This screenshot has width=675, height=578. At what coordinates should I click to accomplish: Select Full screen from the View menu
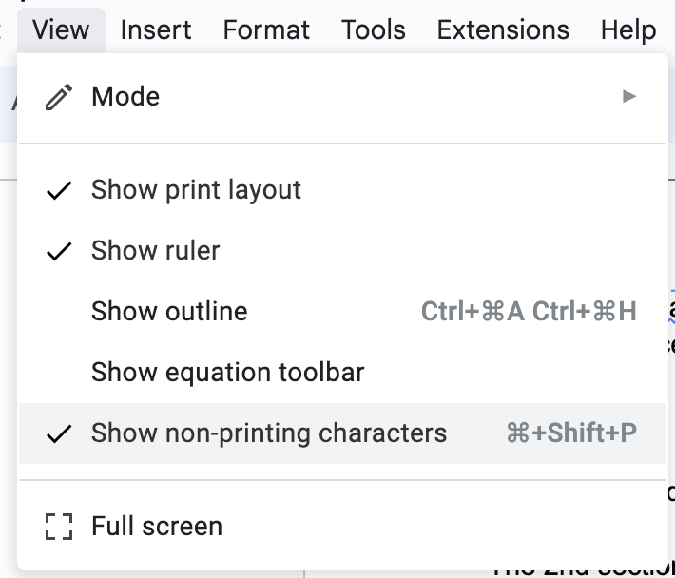pyautogui.click(x=342, y=527)
